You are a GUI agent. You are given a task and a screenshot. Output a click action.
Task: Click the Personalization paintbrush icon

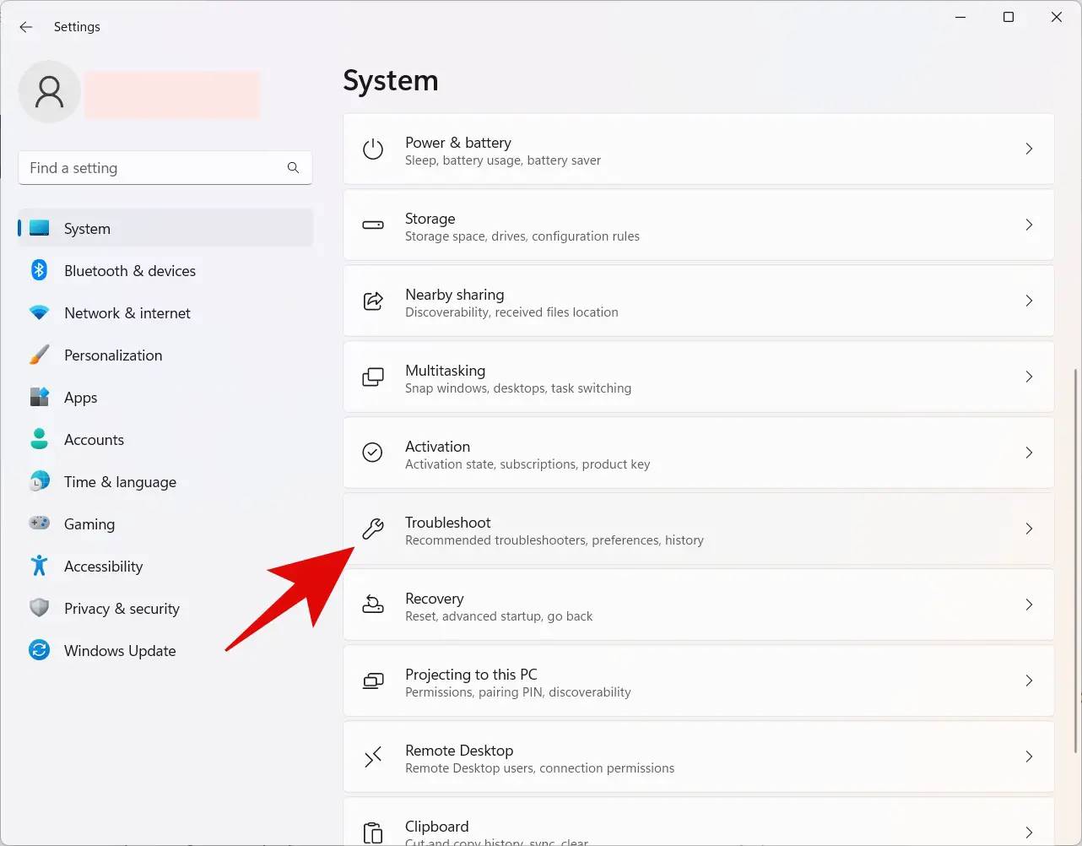(x=40, y=355)
